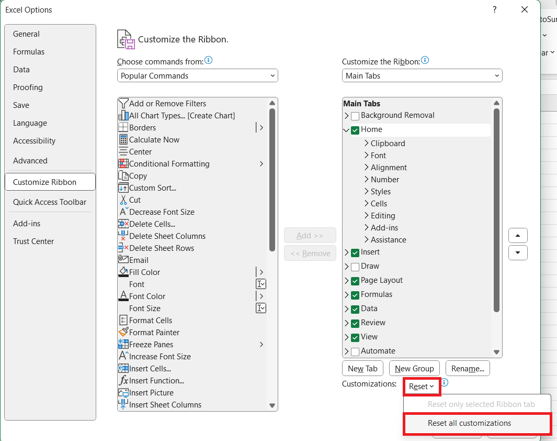
Task: Enable the Automate tab checkbox
Action: pyautogui.click(x=355, y=352)
